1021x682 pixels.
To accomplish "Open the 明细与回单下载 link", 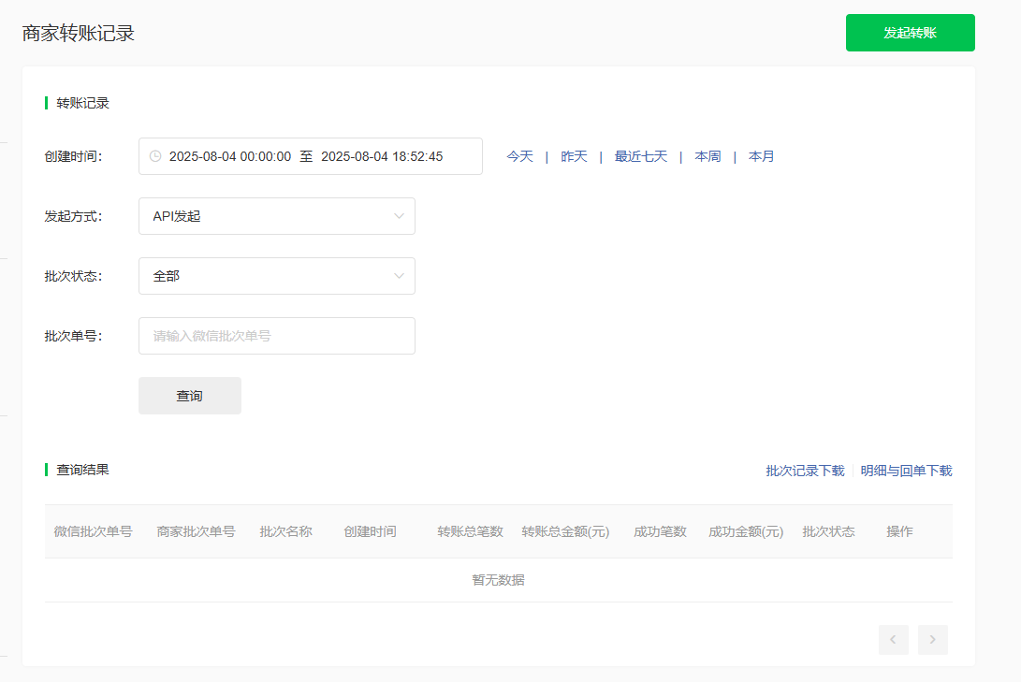I will pyautogui.click(x=906, y=471).
